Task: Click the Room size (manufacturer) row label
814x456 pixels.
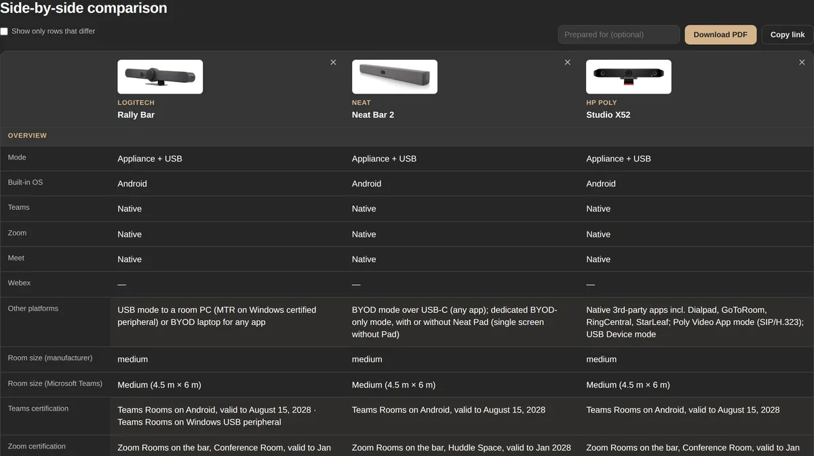Action: (50, 358)
